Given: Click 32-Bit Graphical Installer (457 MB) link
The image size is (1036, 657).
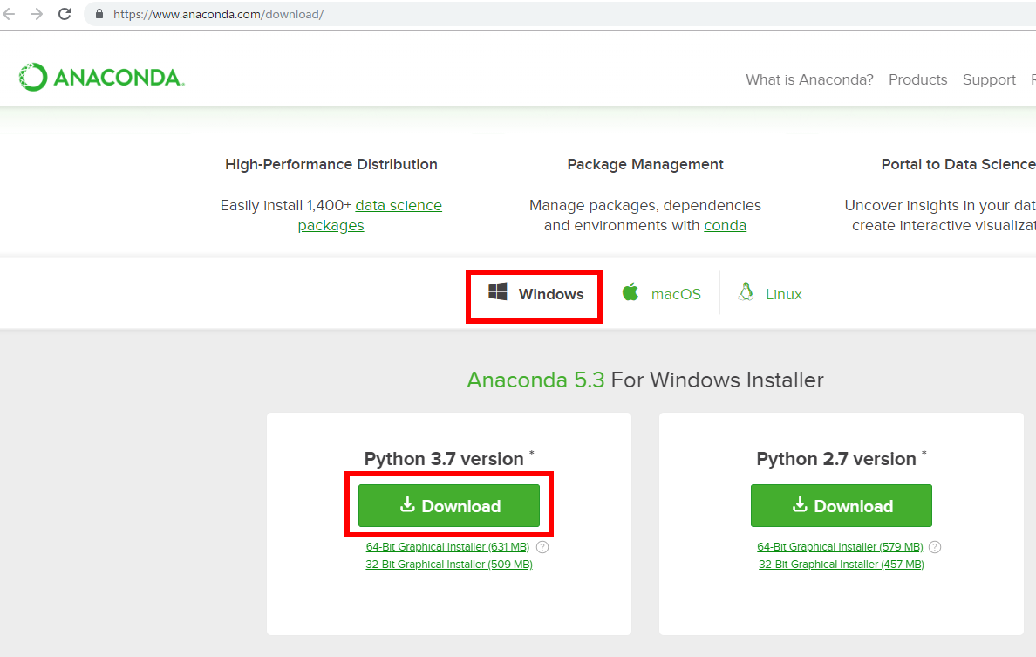Looking at the screenshot, I should point(841,564).
